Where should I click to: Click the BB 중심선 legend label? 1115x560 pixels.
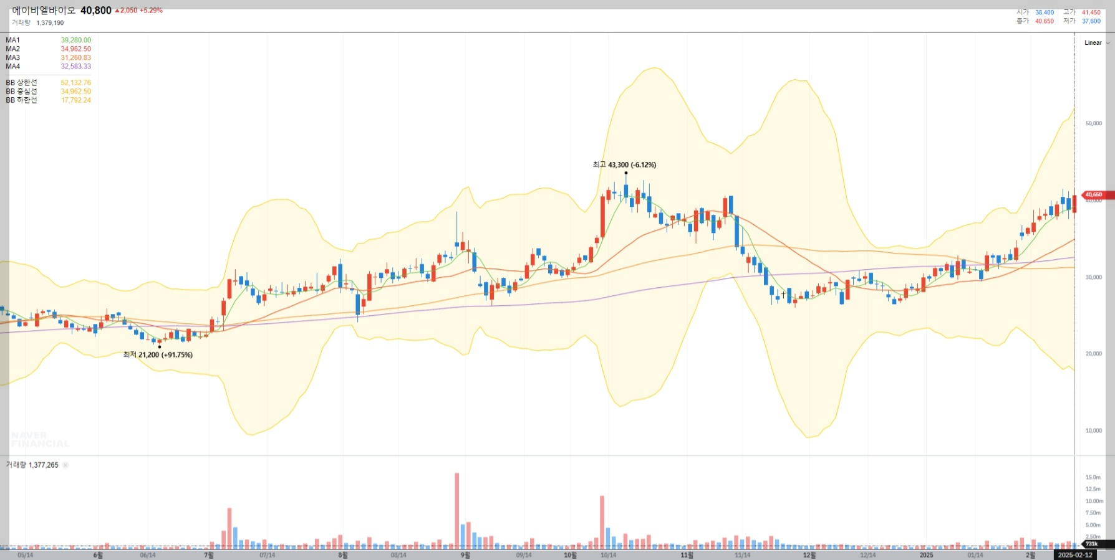point(22,92)
